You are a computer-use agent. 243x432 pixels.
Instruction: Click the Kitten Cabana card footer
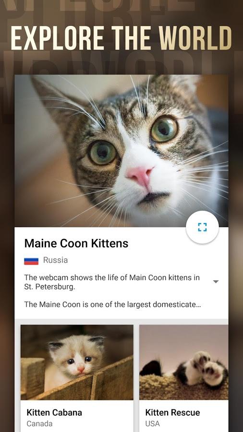coord(77,416)
